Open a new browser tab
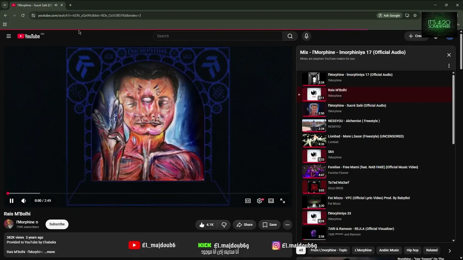This screenshot has width=463, height=260. 70,5
